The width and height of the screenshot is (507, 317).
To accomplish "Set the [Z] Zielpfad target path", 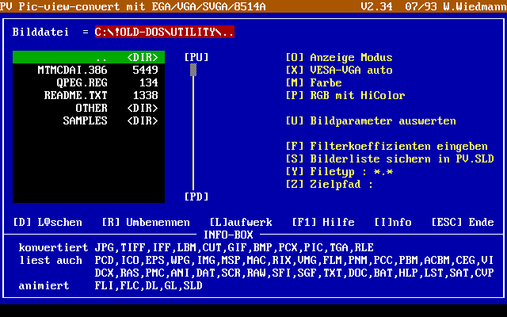I will [329, 184].
